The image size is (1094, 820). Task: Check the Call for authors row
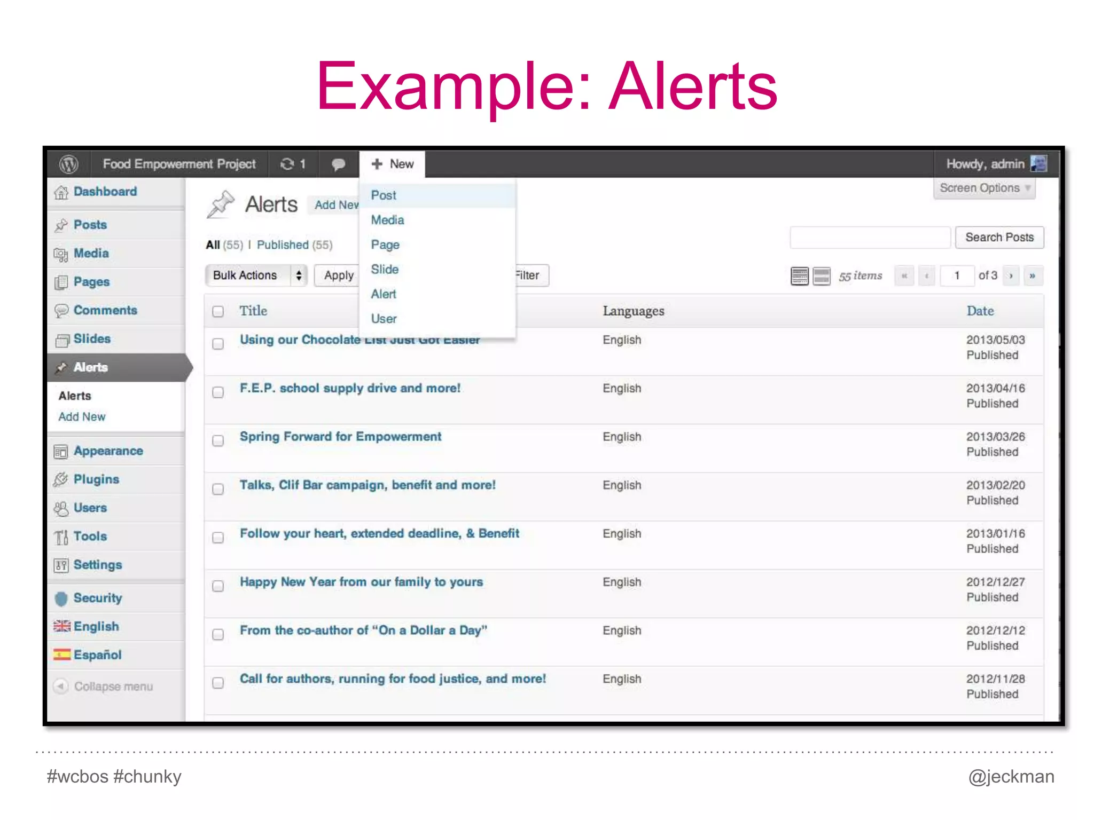coord(218,683)
